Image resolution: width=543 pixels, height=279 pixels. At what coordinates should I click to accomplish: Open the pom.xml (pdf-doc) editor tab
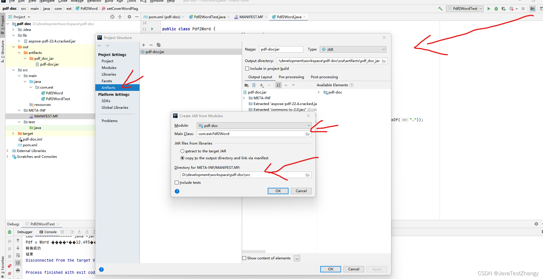point(164,17)
